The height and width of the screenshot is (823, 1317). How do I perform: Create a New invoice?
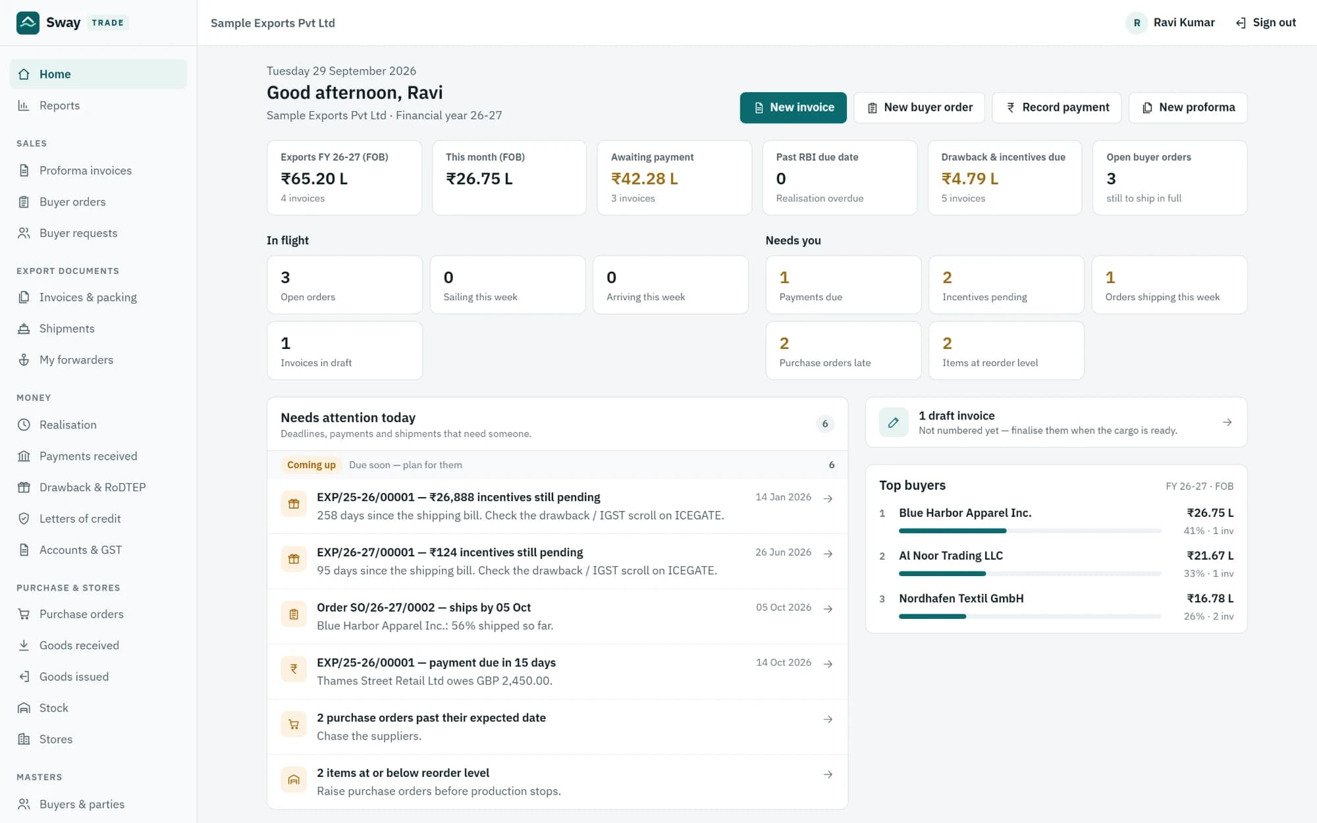(793, 107)
